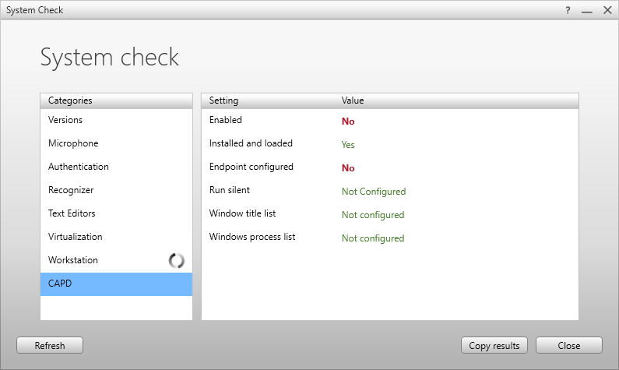Image resolution: width=619 pixels, height=370 pixels.
Task: Minimize the System Check window
Action: tap(587, 10)
